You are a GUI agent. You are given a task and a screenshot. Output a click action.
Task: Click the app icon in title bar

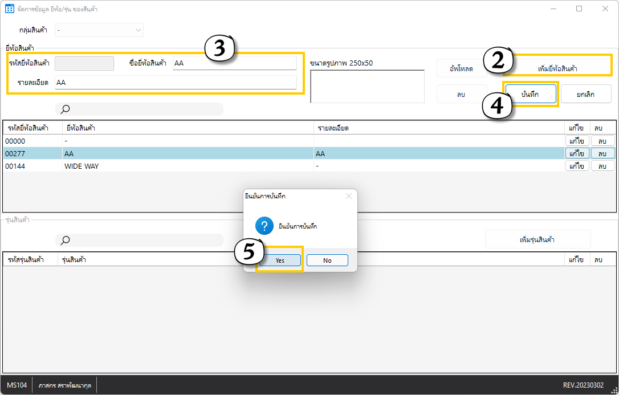pos(10,9)
